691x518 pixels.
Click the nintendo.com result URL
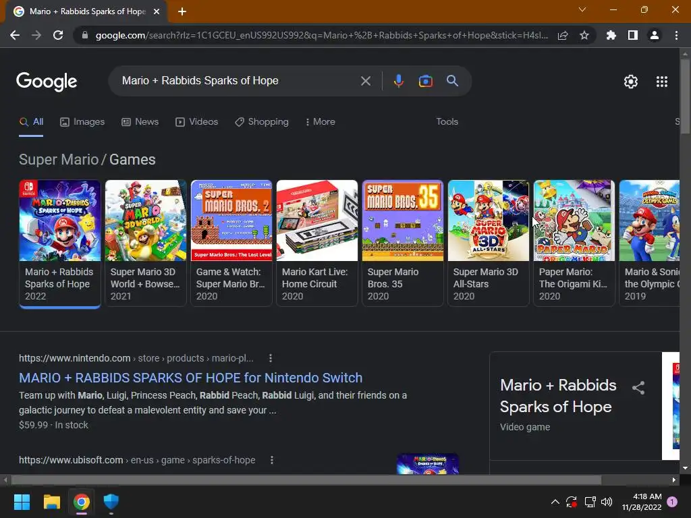pyautogui.click(x=136, y=358)
